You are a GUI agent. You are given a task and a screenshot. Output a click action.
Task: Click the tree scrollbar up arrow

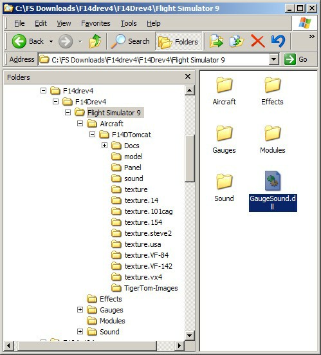coord(189,91)
